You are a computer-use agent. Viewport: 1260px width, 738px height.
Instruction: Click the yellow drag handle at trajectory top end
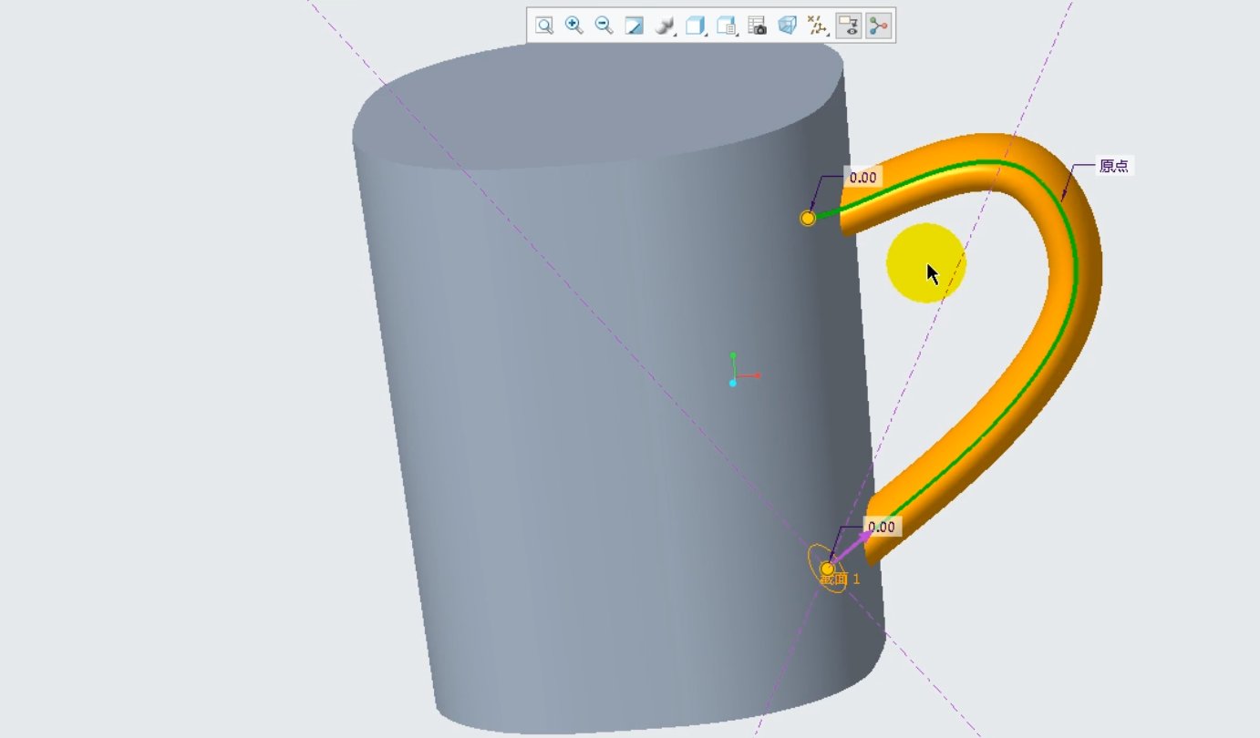click(x=808, y=218)
